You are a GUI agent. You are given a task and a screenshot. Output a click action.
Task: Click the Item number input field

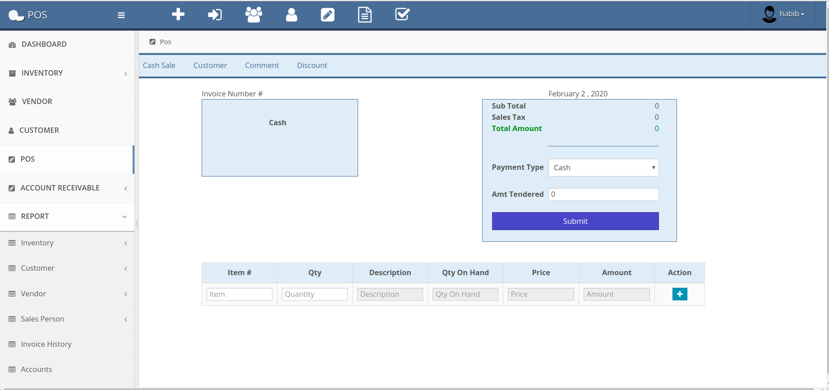[x=239, y=295]
